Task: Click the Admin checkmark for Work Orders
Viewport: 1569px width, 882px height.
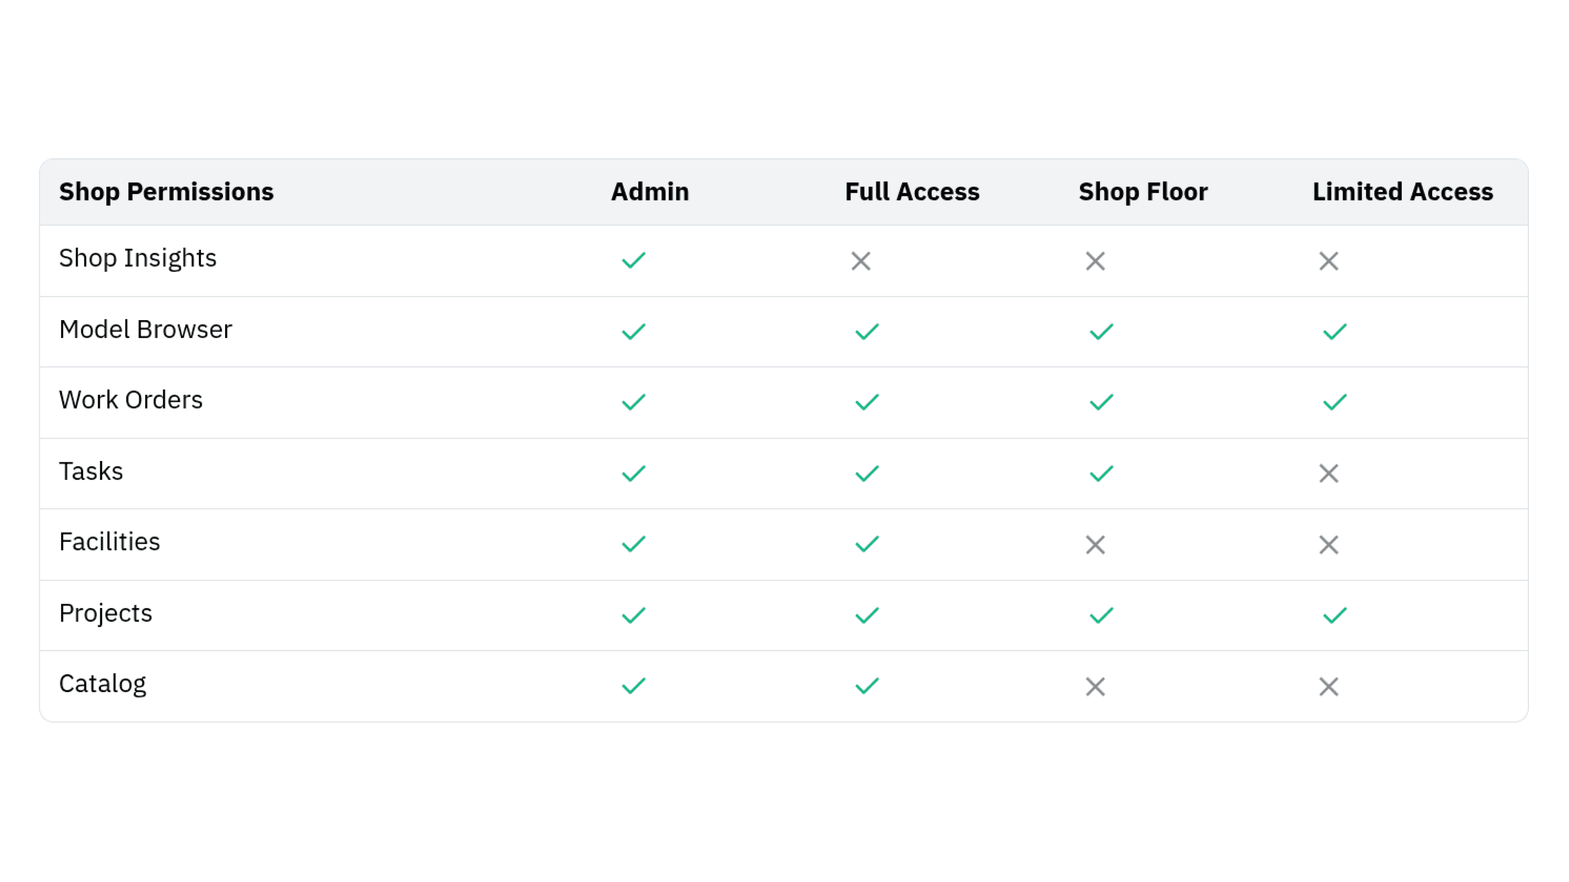Action: pos(633,402)
